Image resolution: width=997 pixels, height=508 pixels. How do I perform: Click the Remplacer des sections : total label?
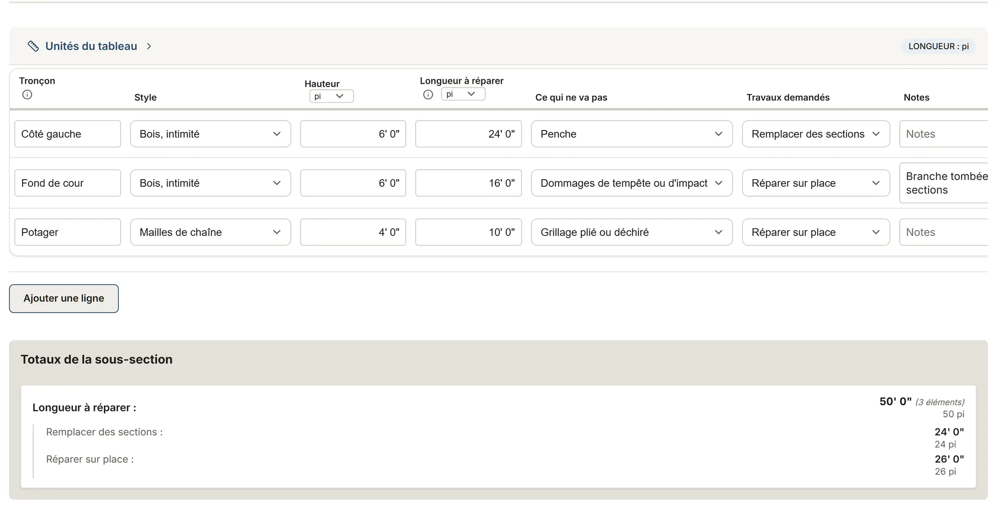pos(105,432)
